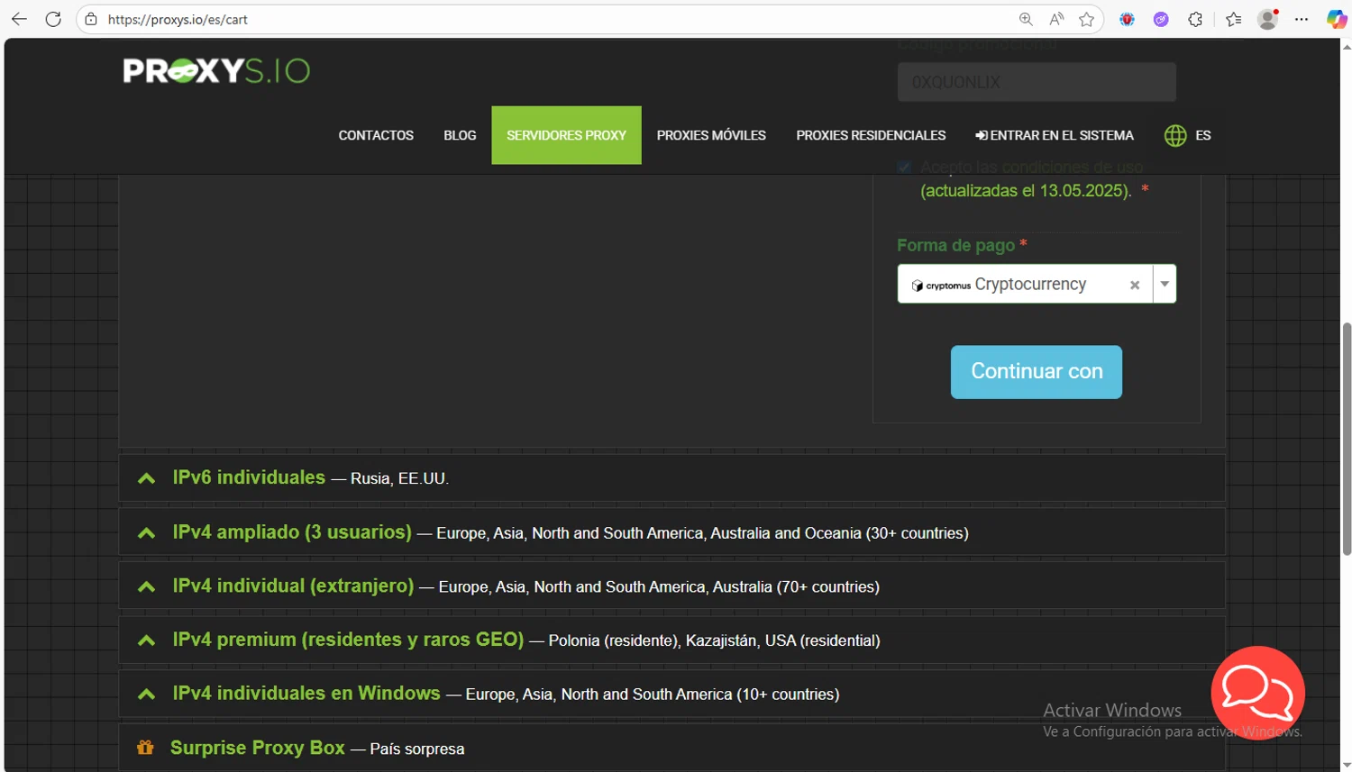Clear Cryptocurrency payment selection with X
This screenshot has width=1352, height=772.
coord(1135,285)
